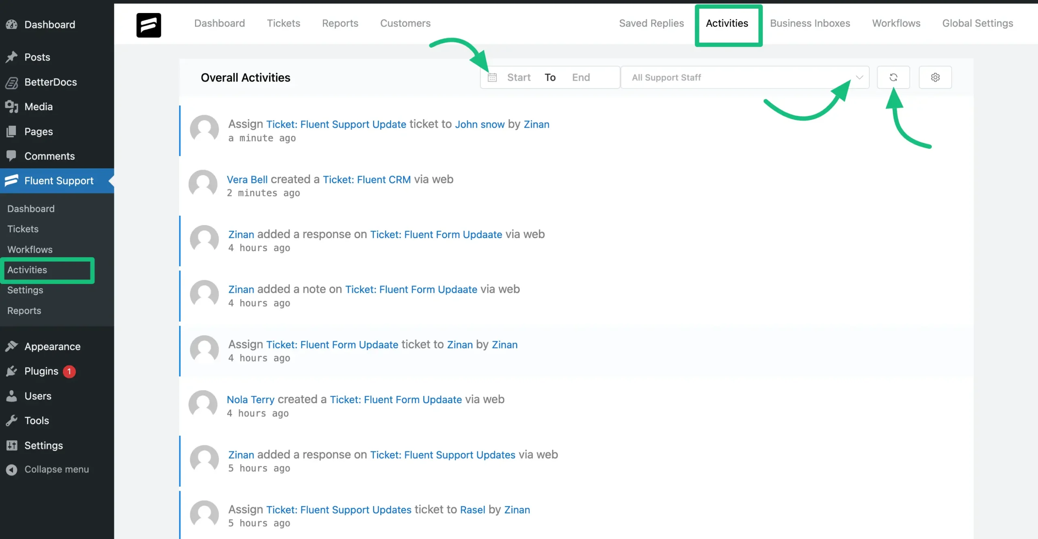Click the John snow agent link
The height and width of the screenshot is (539, 1038).
point(480,124)
